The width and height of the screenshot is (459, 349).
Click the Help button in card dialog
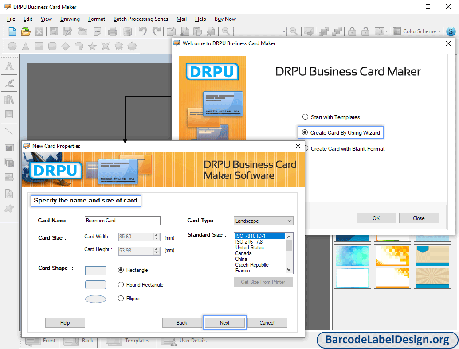coord(65,323)
